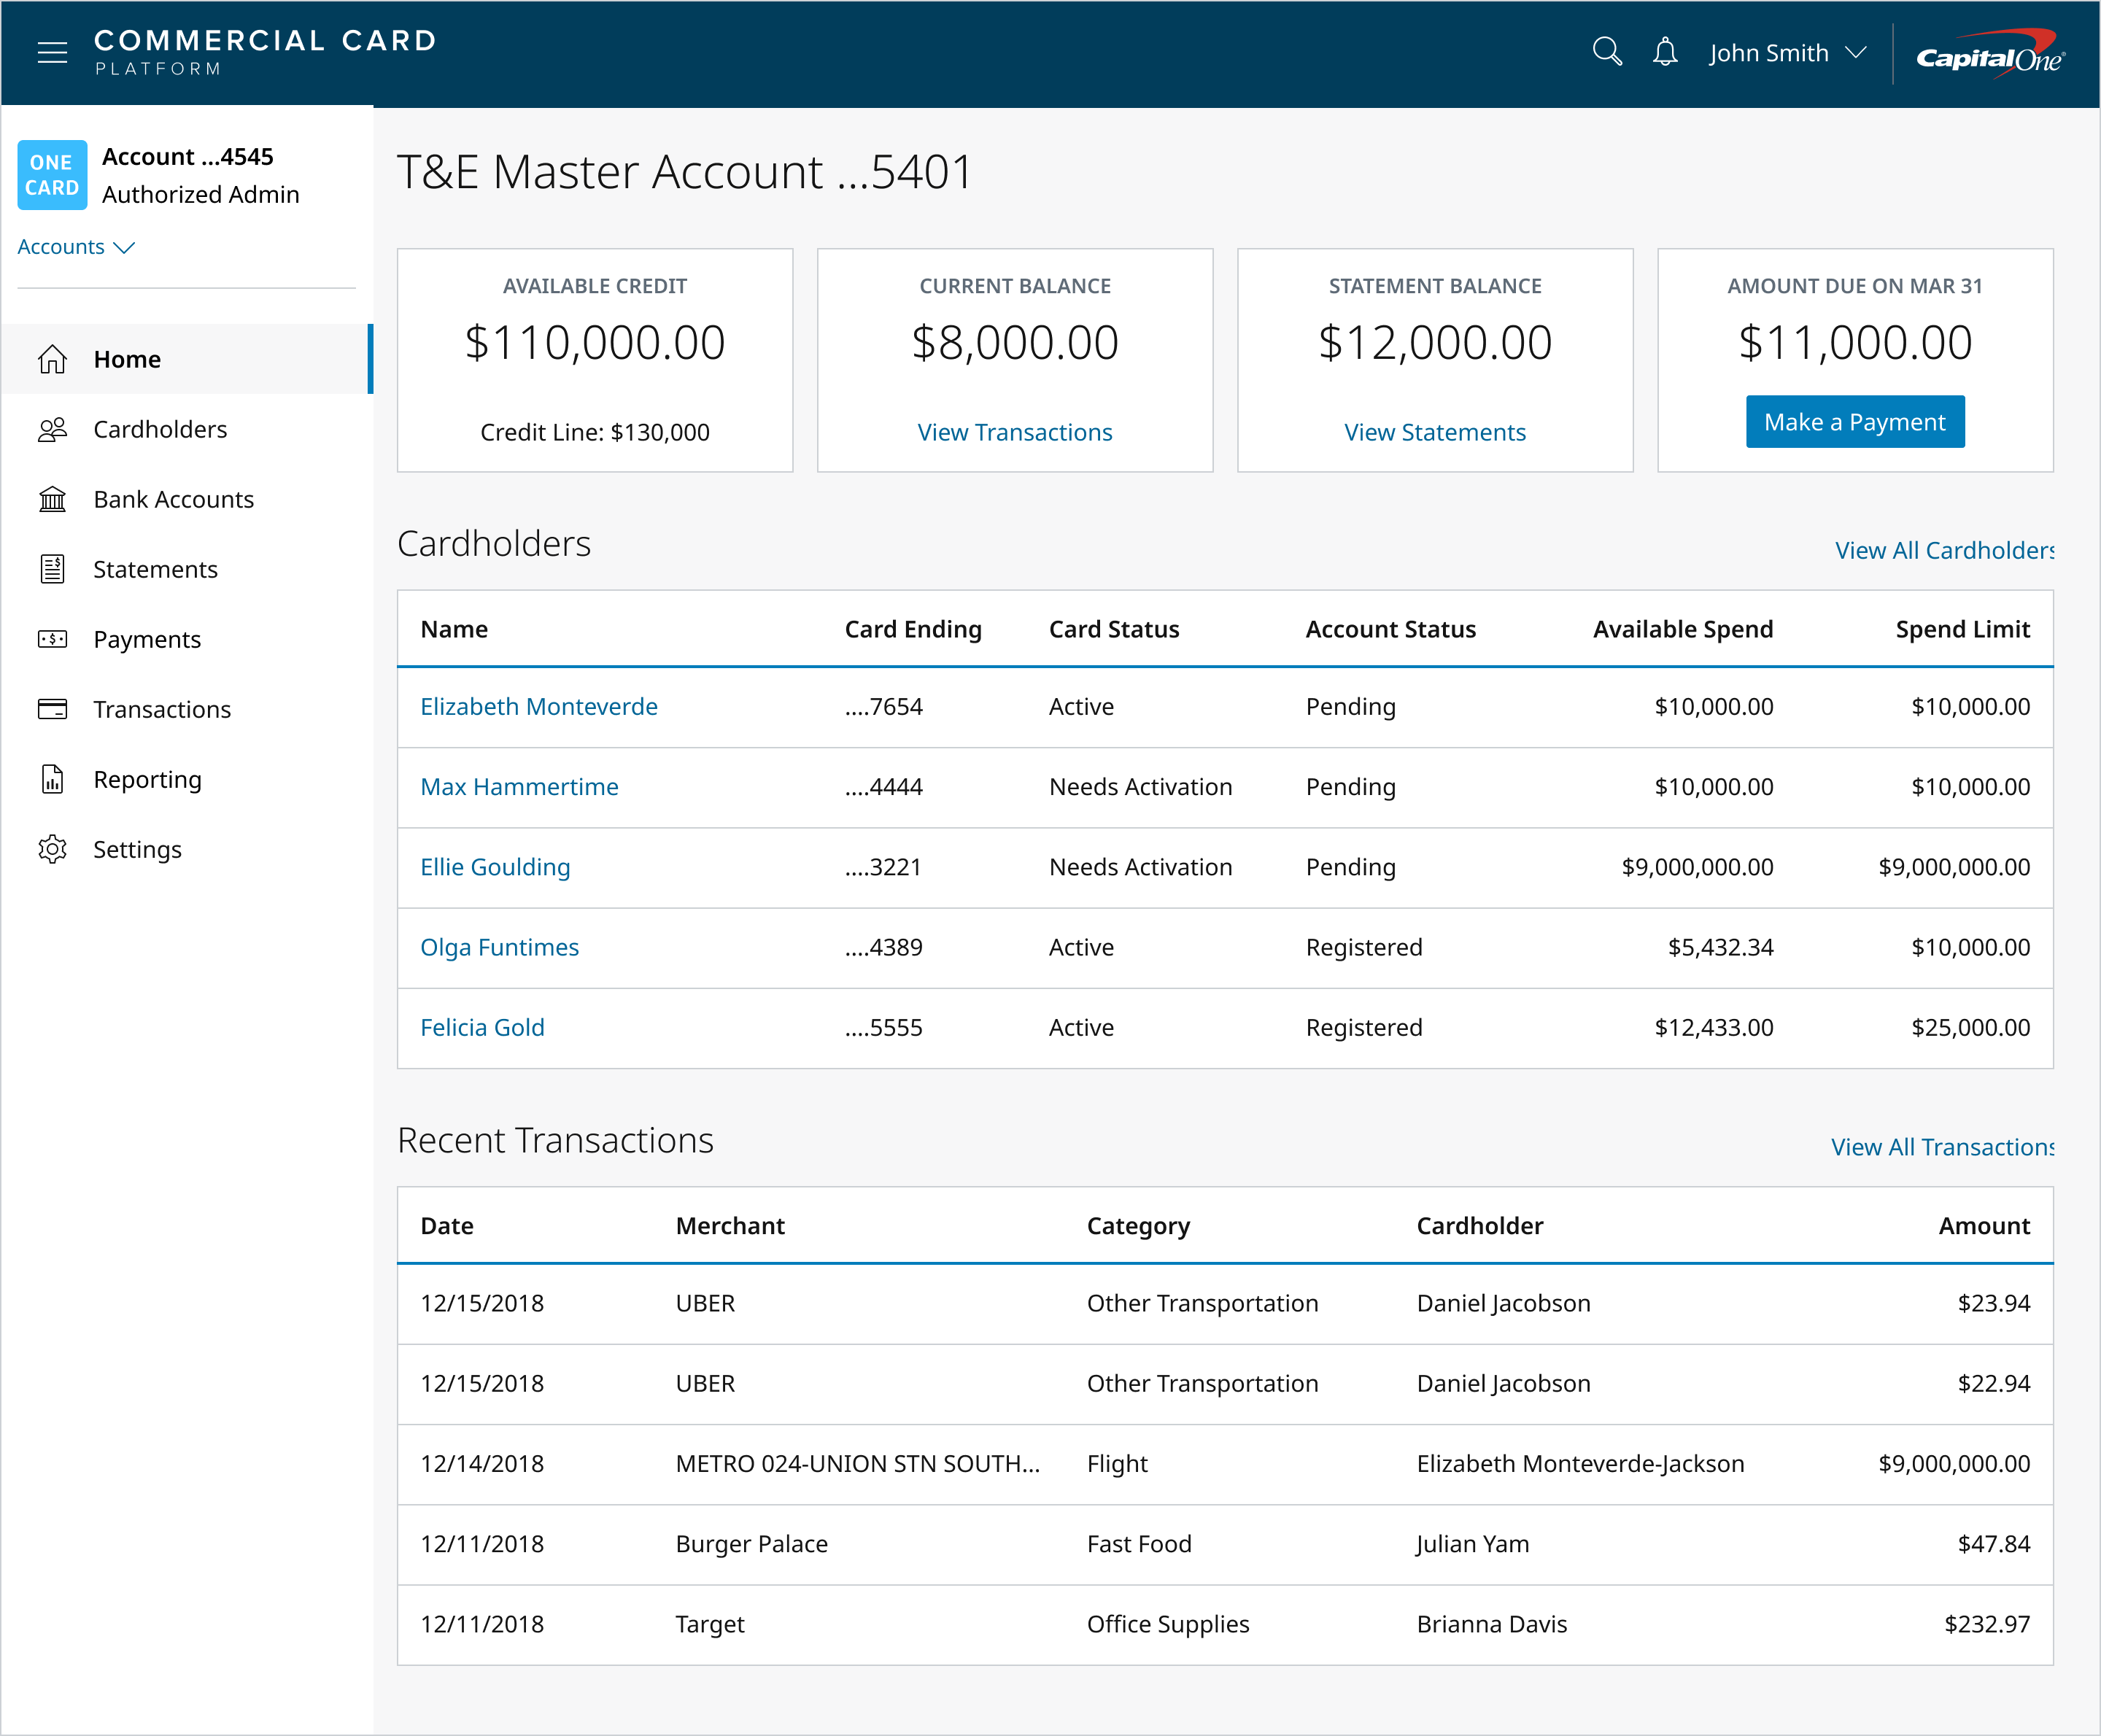Click the Make a Payment button
The height and width of the screenshot is (1736, 2101).
tap(1855, 421)
